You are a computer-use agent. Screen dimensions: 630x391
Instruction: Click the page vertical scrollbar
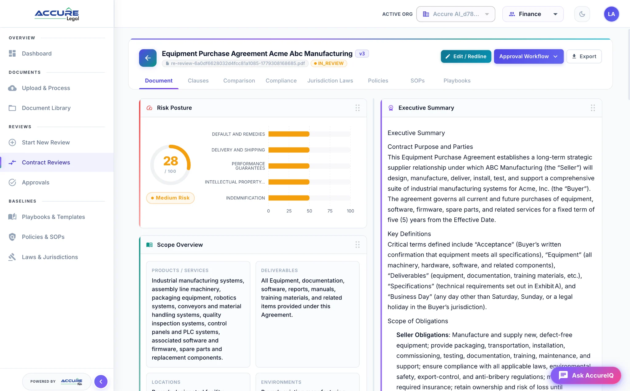click(628, 65)
